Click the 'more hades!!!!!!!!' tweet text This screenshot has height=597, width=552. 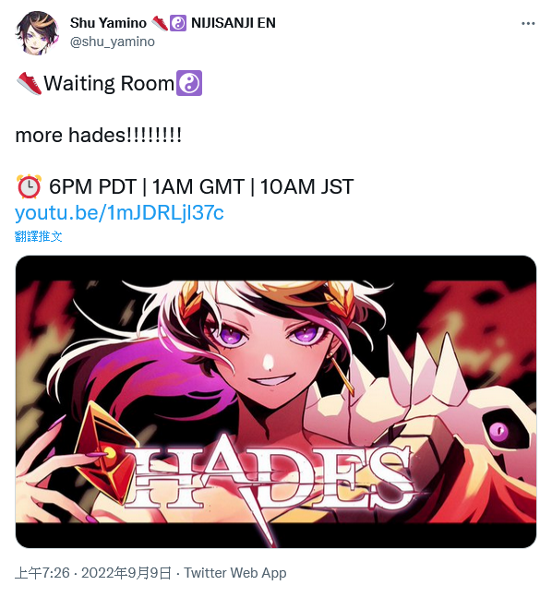click(x=98, y=135)
